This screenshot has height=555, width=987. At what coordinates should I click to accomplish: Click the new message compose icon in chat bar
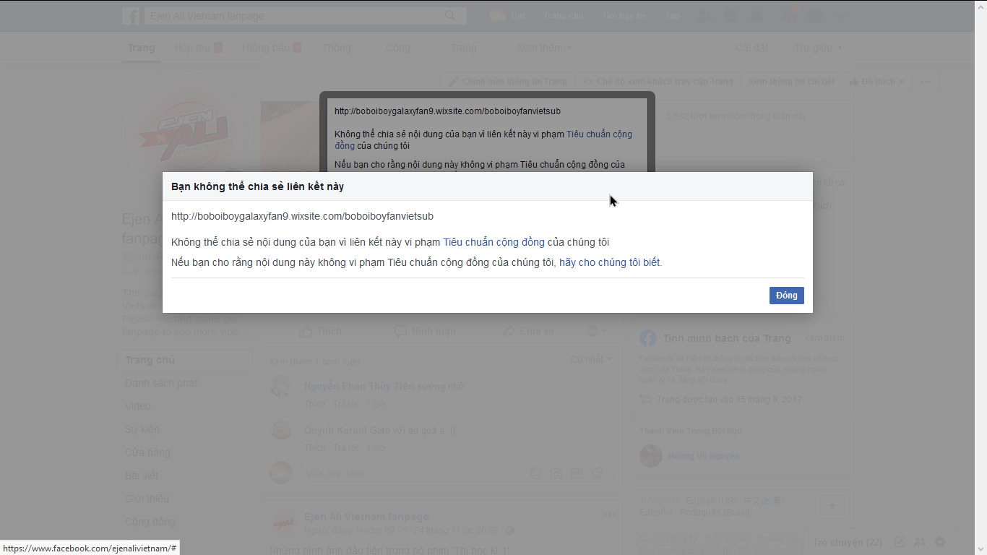pos(900,542)
